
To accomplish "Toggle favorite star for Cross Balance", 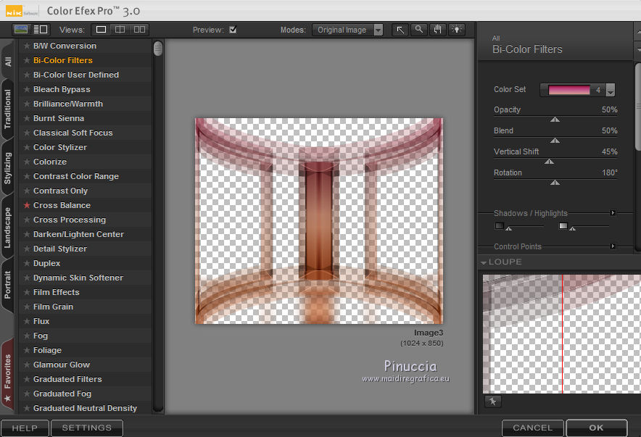I will [27, 206].
